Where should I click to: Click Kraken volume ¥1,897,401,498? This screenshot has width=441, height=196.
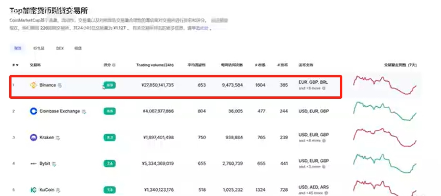159,137
